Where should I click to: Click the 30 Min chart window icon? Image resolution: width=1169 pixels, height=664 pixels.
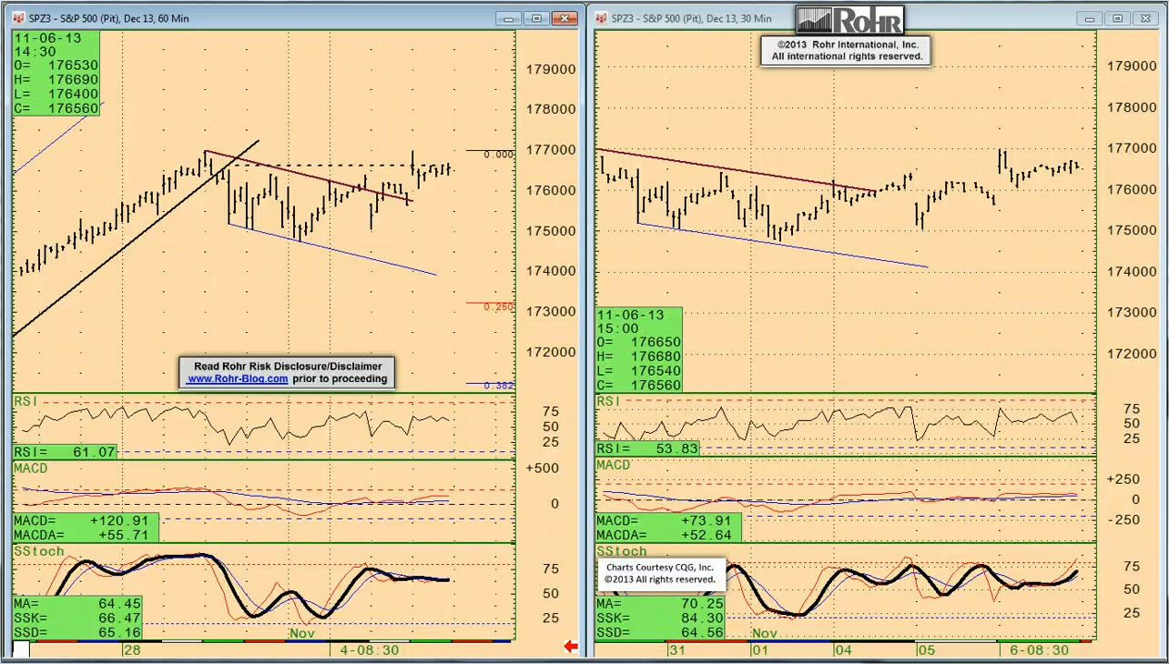[x=601, y=18]
